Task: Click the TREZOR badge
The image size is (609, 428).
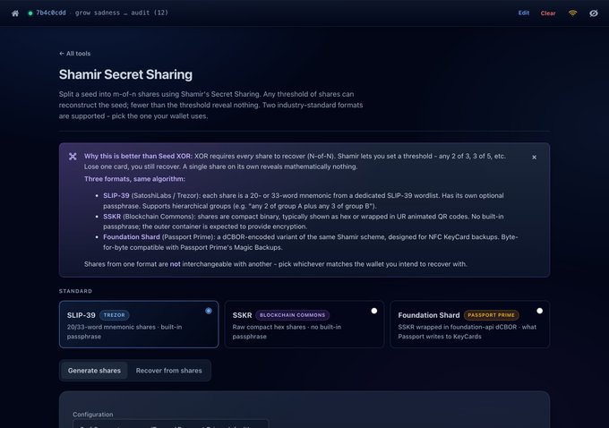Action: (115, 315)
